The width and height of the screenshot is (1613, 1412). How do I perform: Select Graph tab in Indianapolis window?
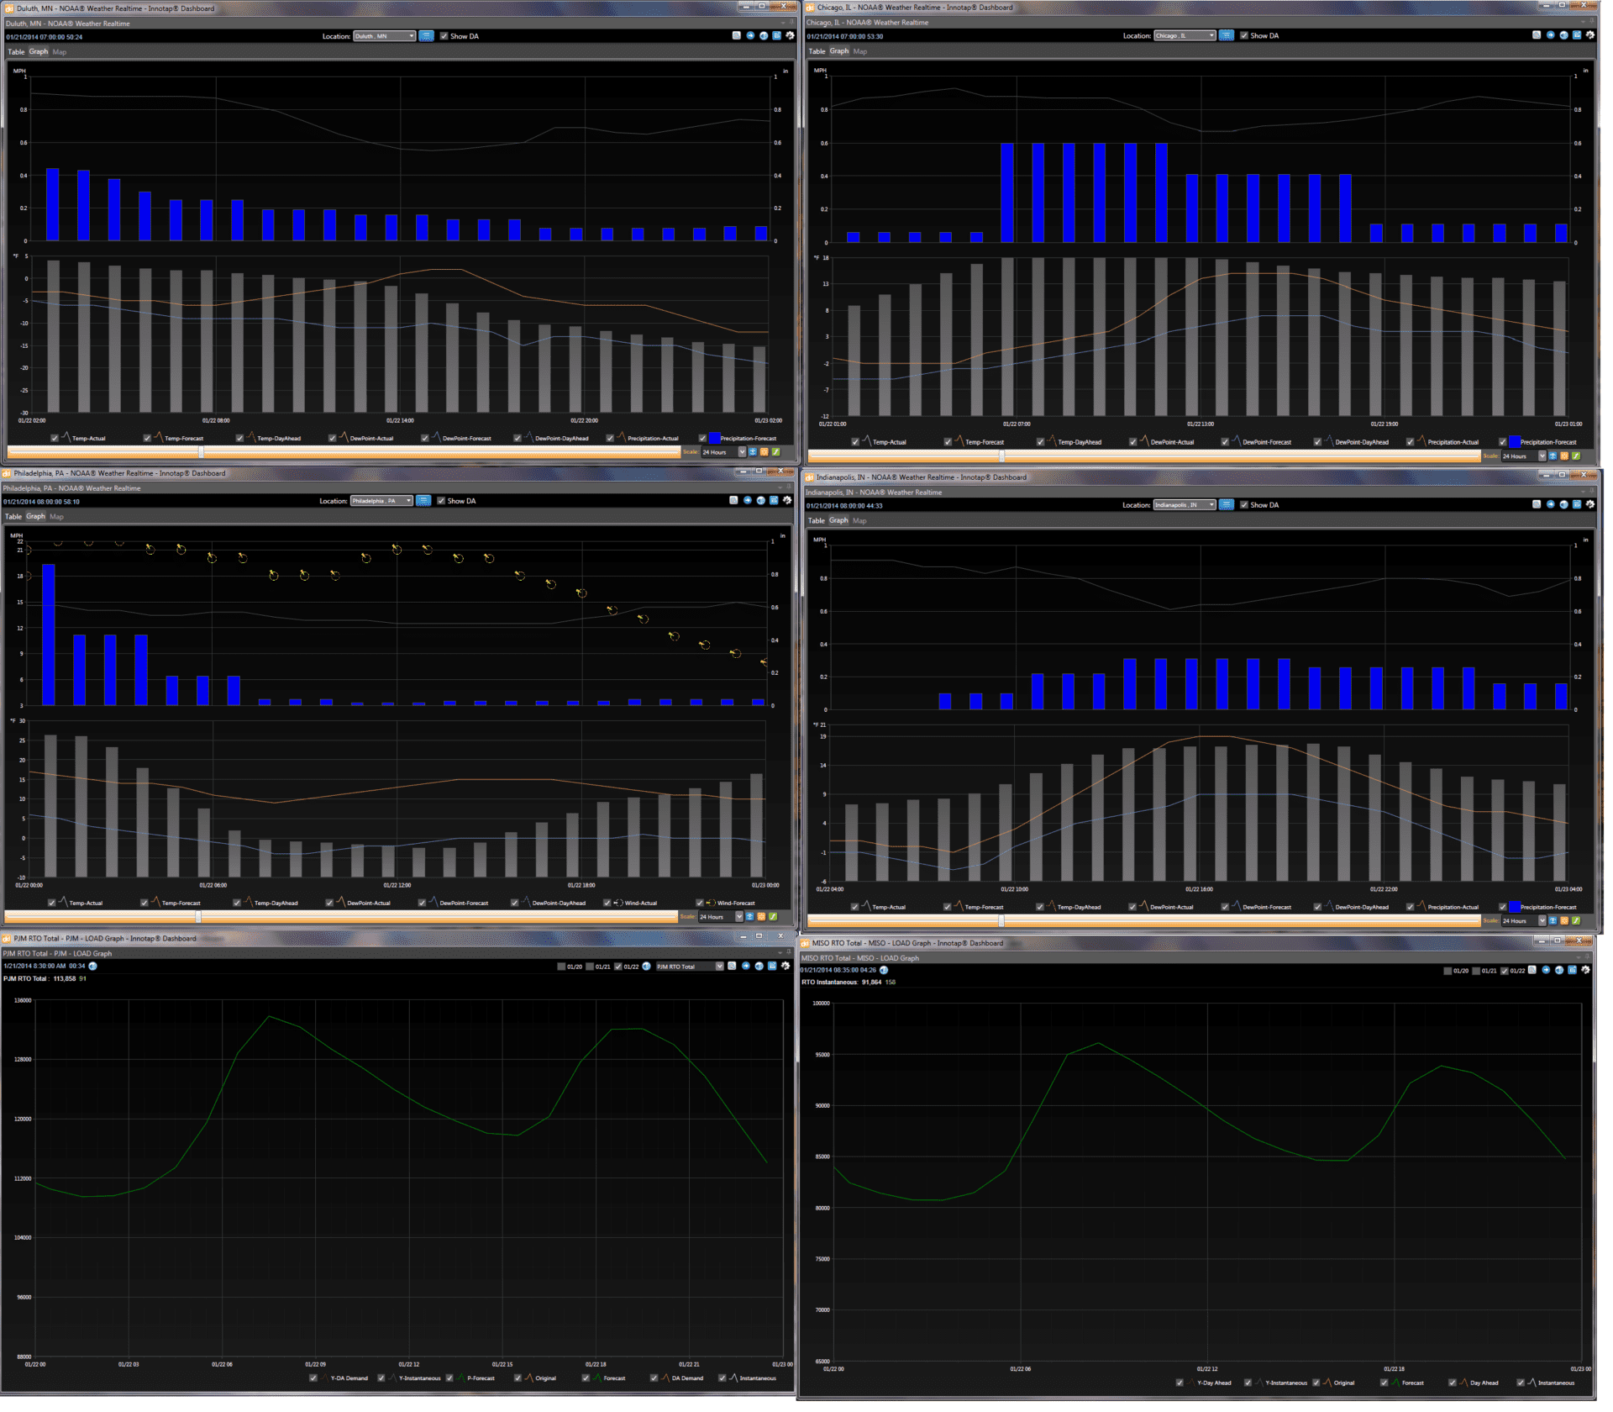(x=838, y=520)
